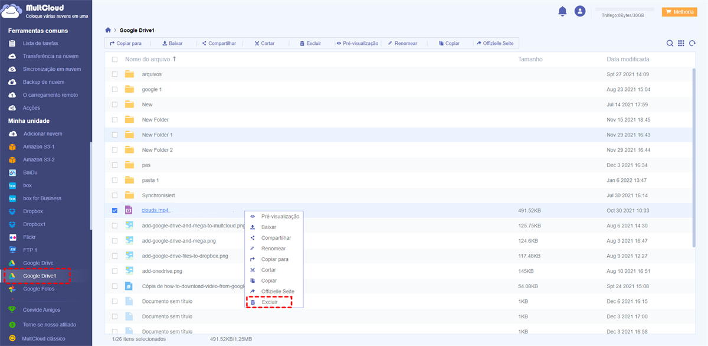Toggle the select-all checkbox in the header

[x=114, y=60]
